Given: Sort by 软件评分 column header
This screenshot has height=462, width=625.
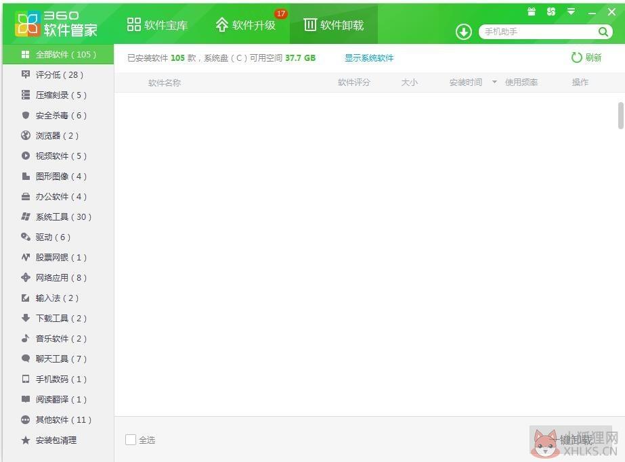Looking at the screenshot, I should (354, 83).
